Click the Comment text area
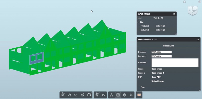Screen dimensions: 202x99 pos(175,63)
